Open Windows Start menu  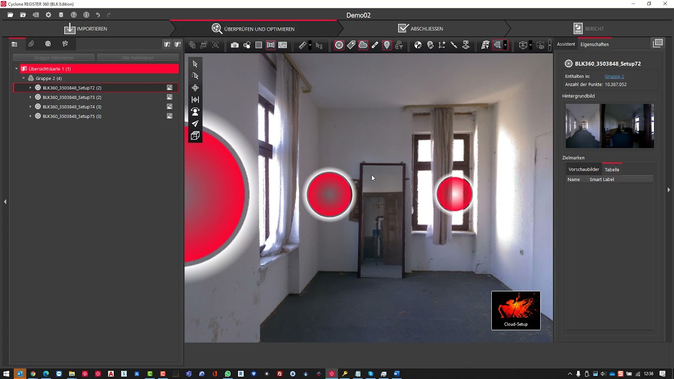coord(7,374)
